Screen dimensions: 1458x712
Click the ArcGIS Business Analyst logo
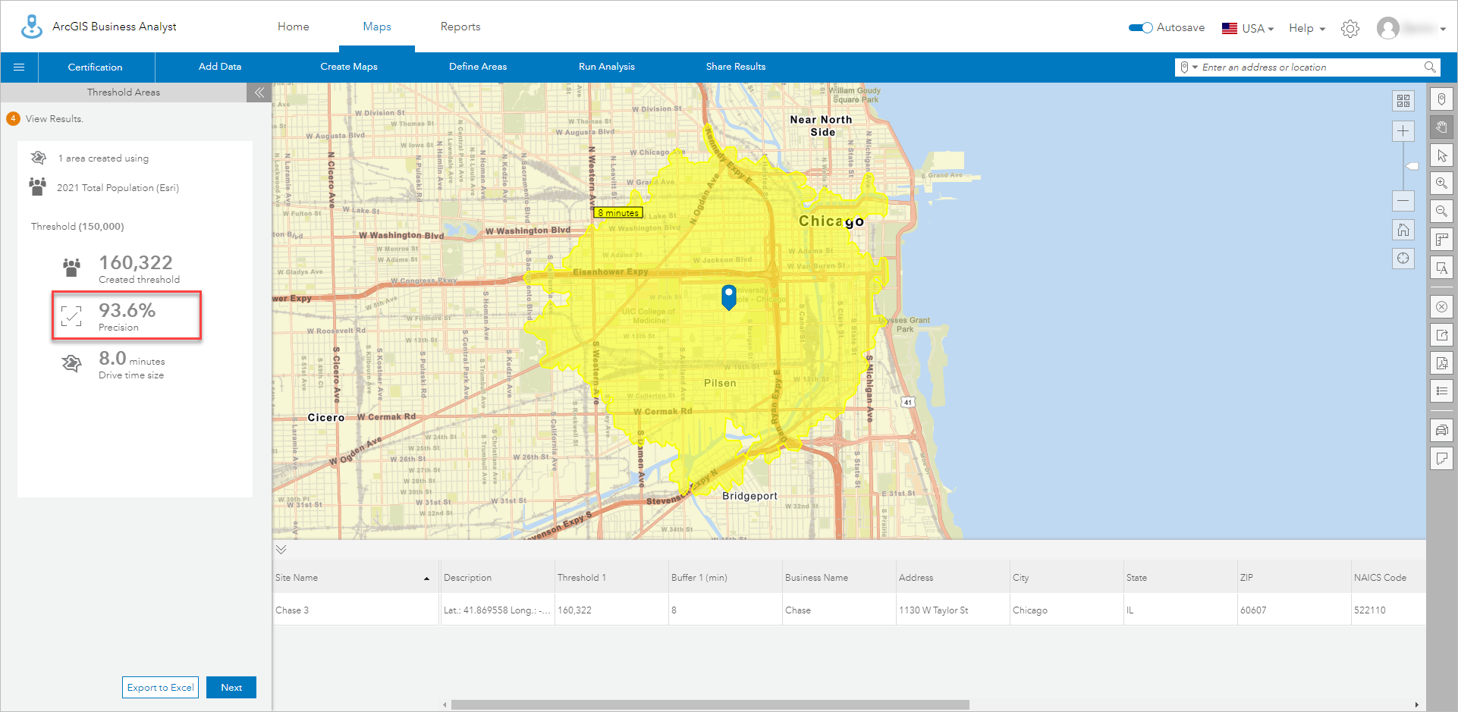click(x=31, y=27)
